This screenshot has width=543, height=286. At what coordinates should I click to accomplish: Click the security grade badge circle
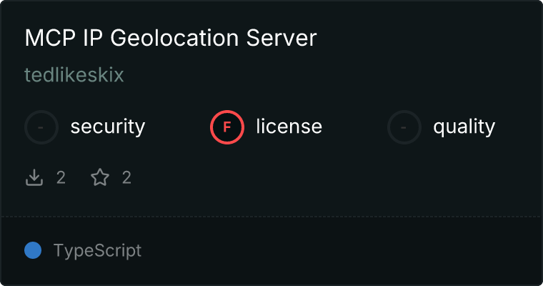coord(41,128)
